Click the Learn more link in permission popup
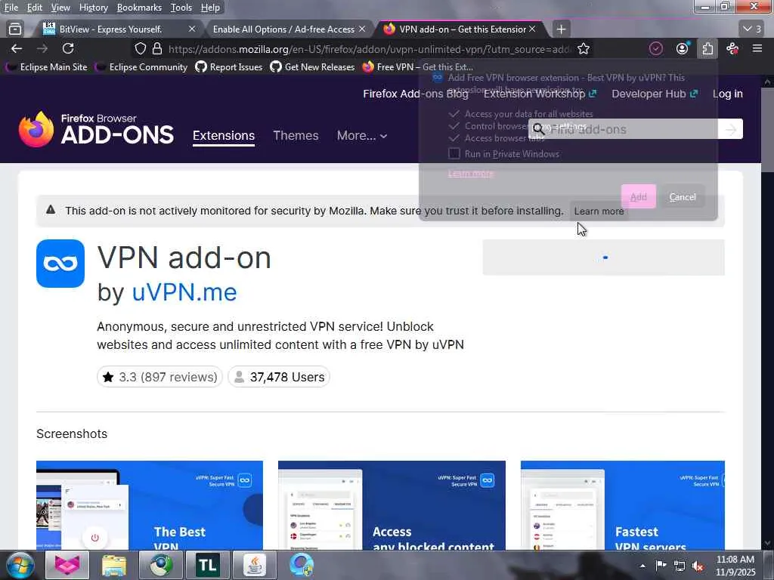 coord(470,173)
